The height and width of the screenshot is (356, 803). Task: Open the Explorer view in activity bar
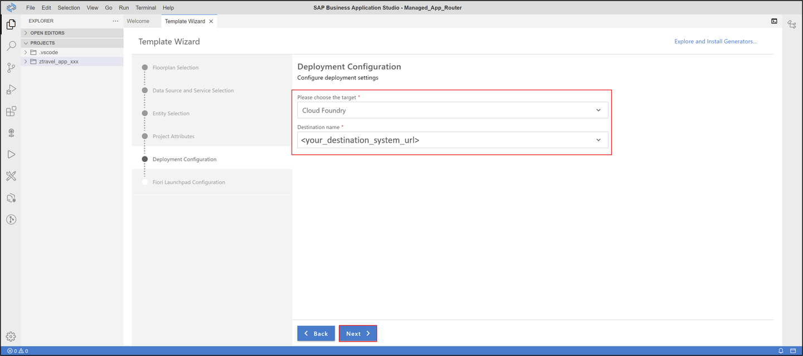(x=11, y=24)
